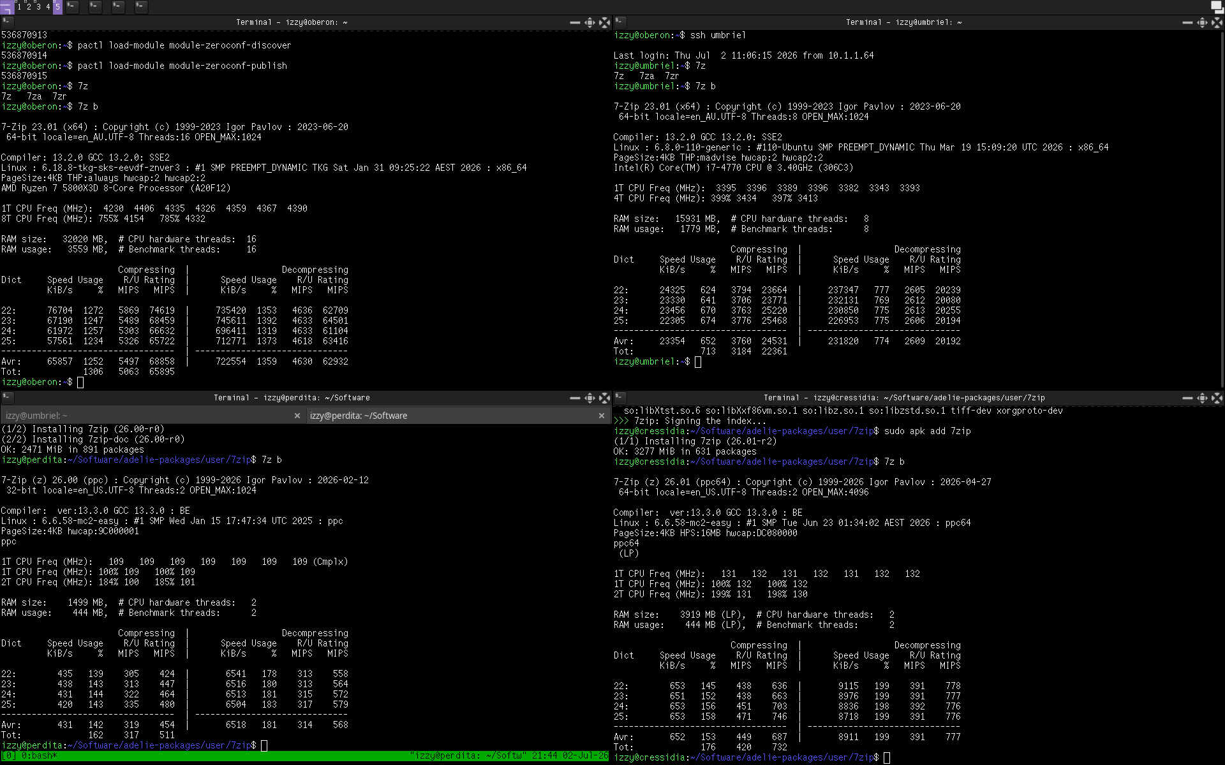
Task: Click 'sudo apk add 7zip' command
Action: pos(928,431)
